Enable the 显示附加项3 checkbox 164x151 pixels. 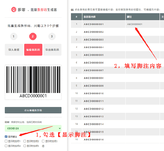click(43, 141)
